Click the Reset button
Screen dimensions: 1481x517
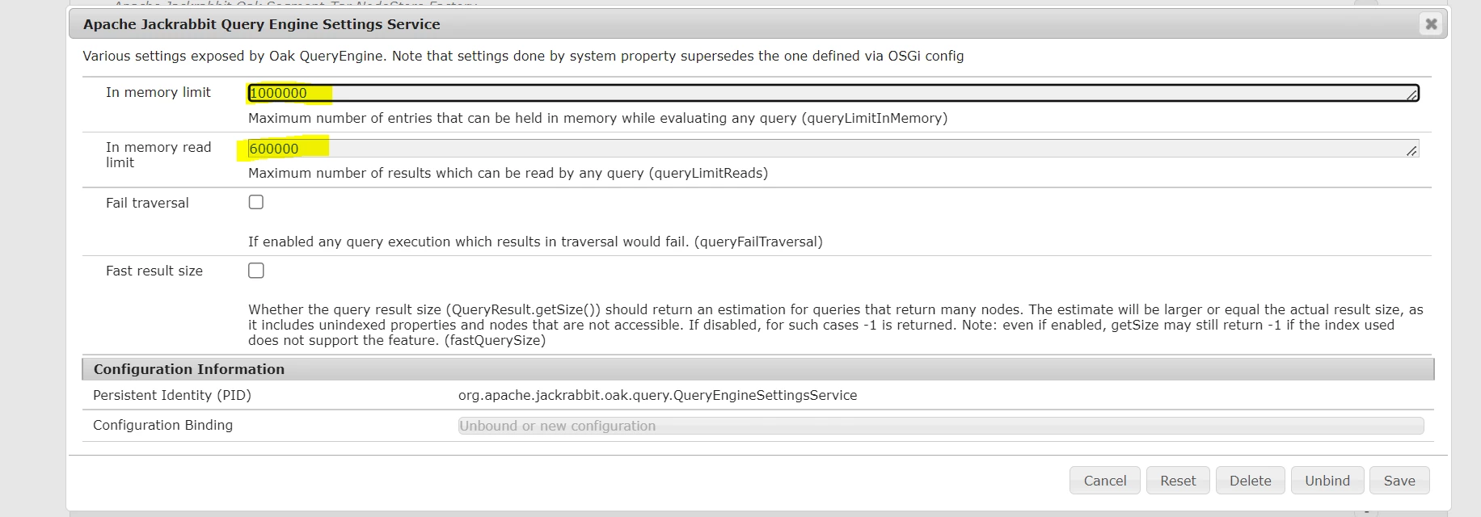(x=1178, y=481)
